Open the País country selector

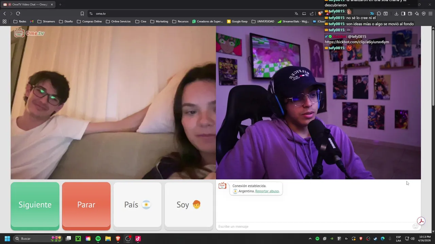click(x=137, y=205)
